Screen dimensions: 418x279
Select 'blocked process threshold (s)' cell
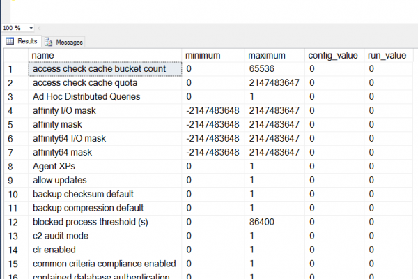(105, 222)
